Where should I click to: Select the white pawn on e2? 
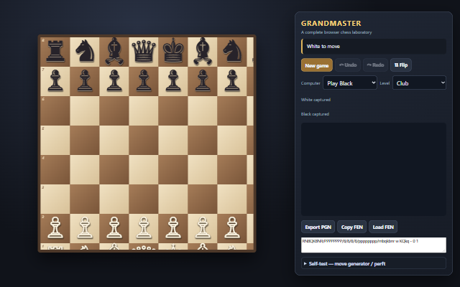pos(173,228)
